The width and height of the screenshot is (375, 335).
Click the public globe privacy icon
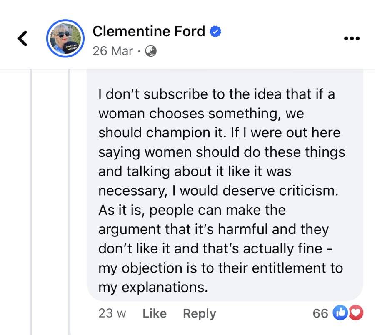click(x=151, y=51)
